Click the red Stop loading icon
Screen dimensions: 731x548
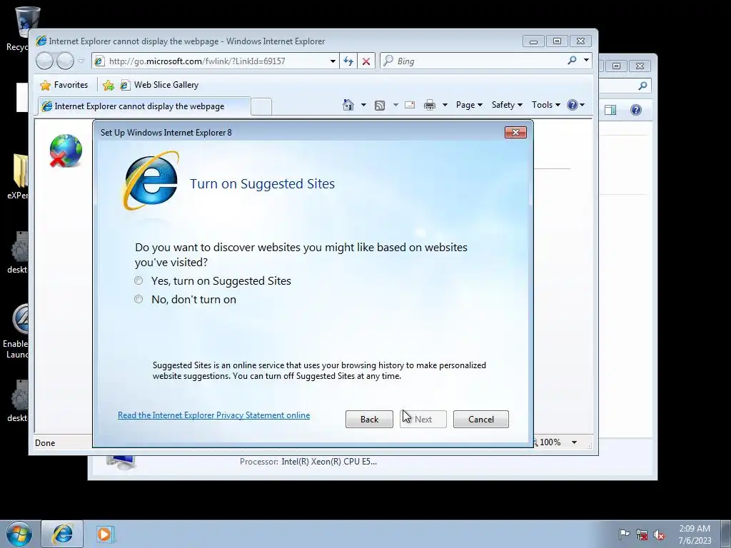click(366, 61)
